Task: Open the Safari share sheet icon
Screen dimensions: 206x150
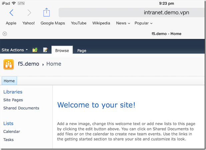Action: pos(47,12)
